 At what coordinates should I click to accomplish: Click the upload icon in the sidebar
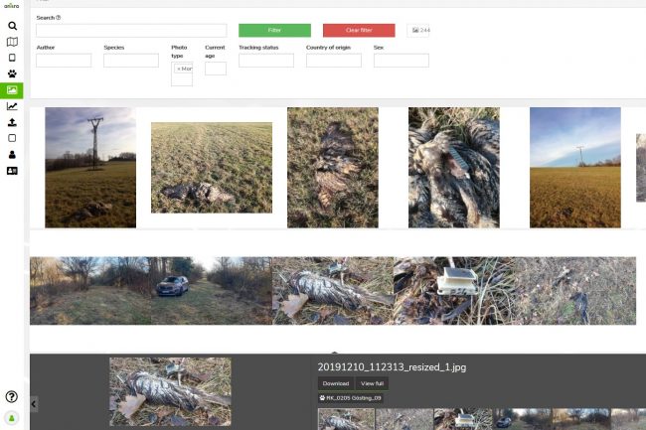(12, 122)
